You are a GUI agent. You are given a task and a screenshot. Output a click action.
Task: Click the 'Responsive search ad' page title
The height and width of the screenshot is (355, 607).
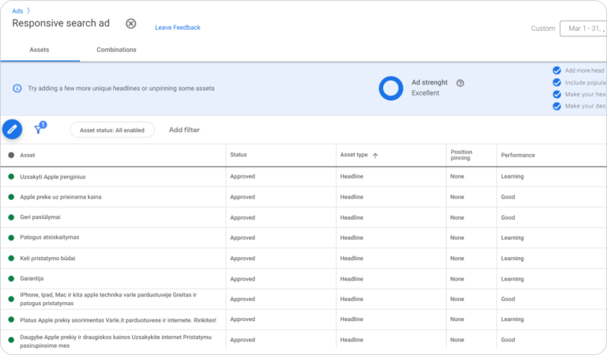[61, 23]
